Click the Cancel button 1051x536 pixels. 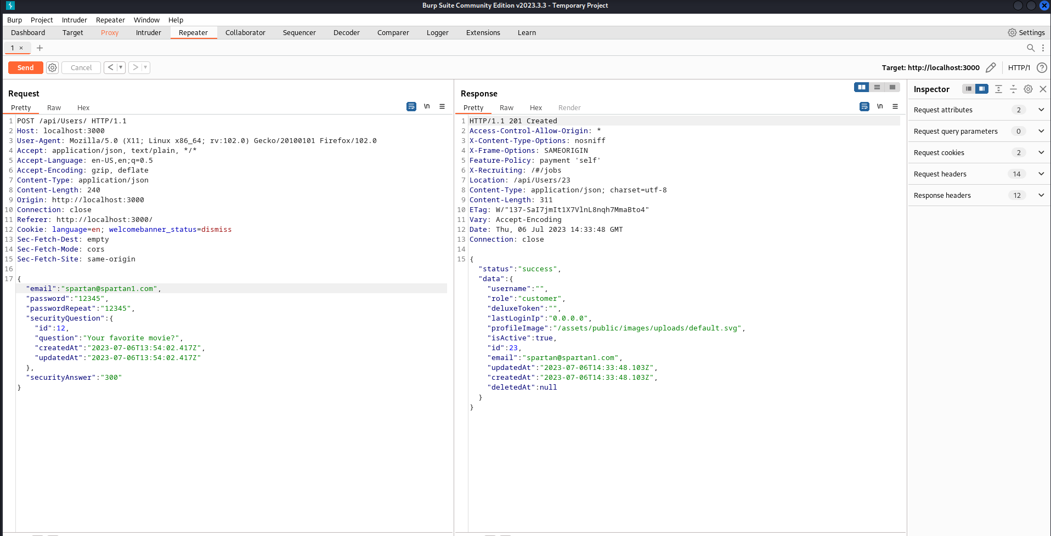[x=81, y=67]
